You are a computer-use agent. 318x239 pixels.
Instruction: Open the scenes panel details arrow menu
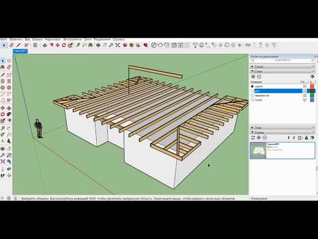(x=312, y=137)
